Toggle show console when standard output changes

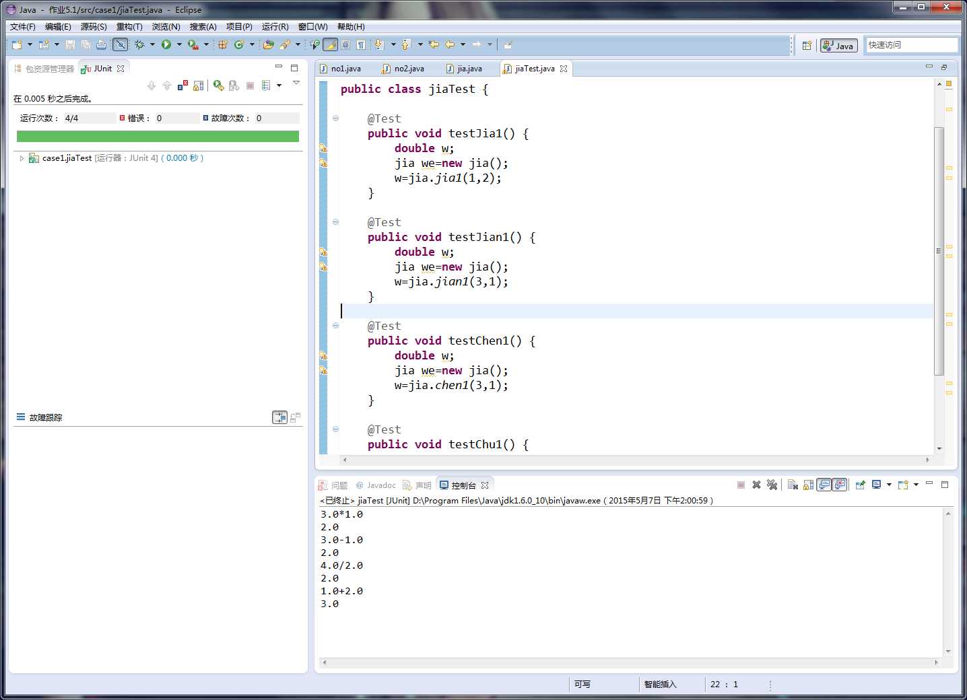(x=824, y=485)
